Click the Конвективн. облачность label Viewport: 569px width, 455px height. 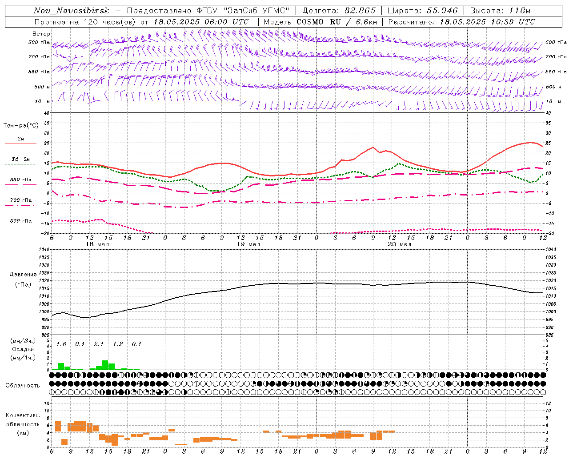(23, 424)
